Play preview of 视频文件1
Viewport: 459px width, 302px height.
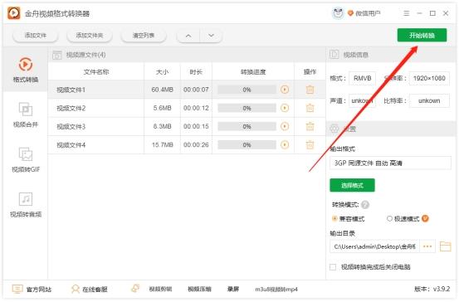285,90
